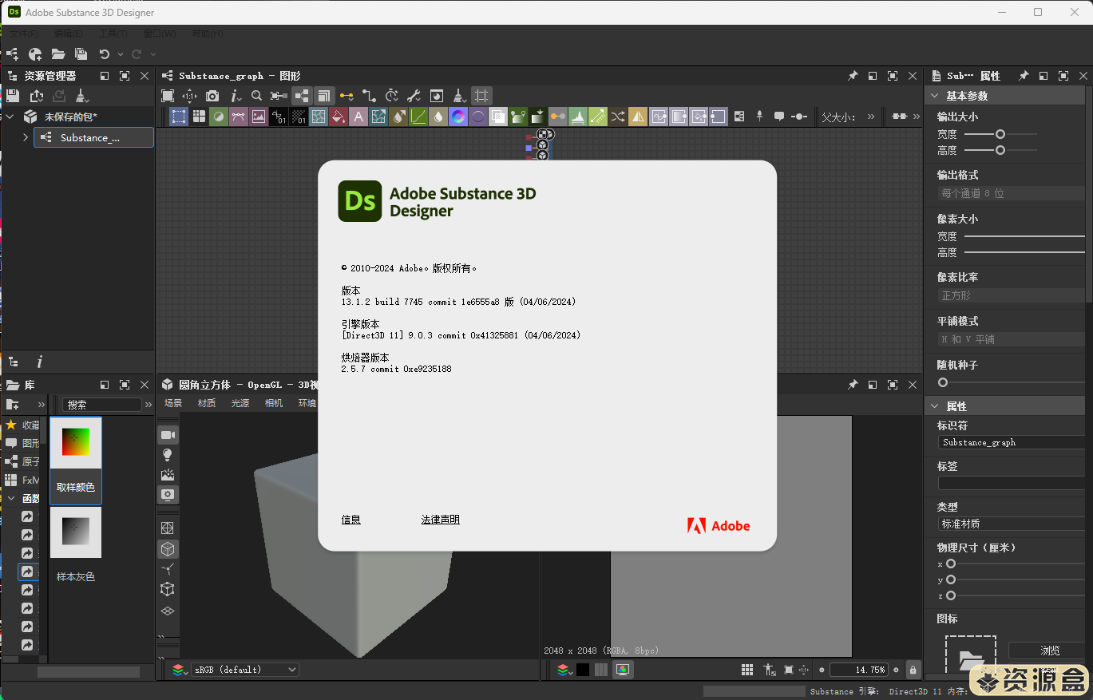Image resolution: width=1093 pixels, height=700 pixels.
Task: Save the package in the asset manager toolbar
Action: [13, 96]
